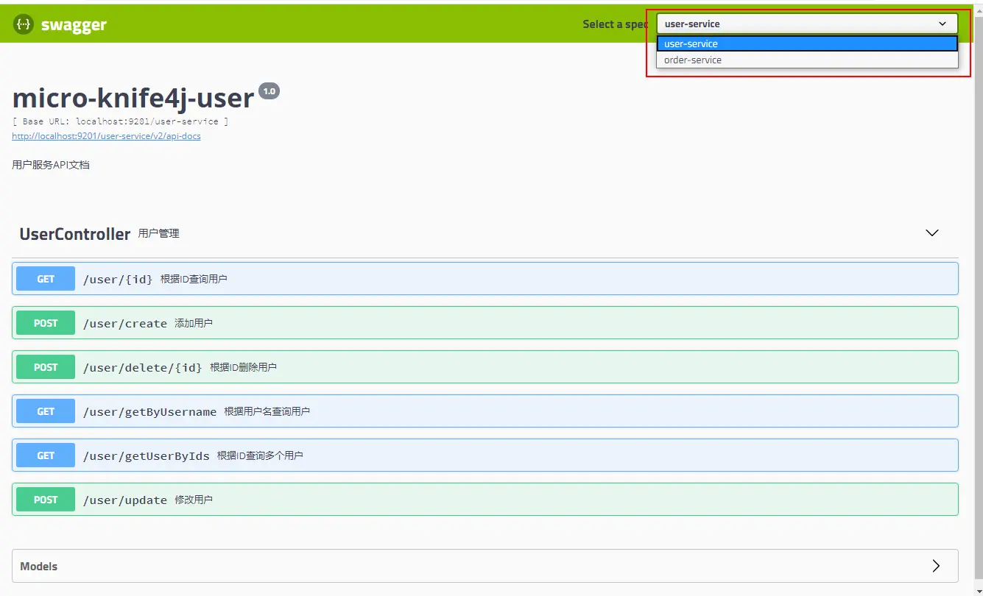Expand POST /user/update operation
Screen dimensions: 983x596
point(485,500)
